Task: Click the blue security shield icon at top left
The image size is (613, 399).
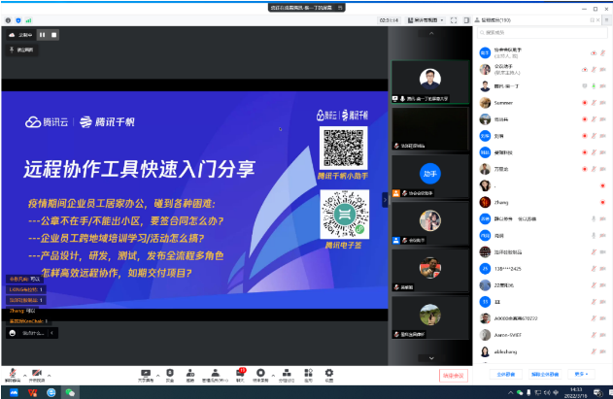Action: coord(18,20)
